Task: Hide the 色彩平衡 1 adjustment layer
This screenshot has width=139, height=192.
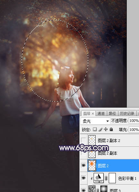Action: [84, 178]
